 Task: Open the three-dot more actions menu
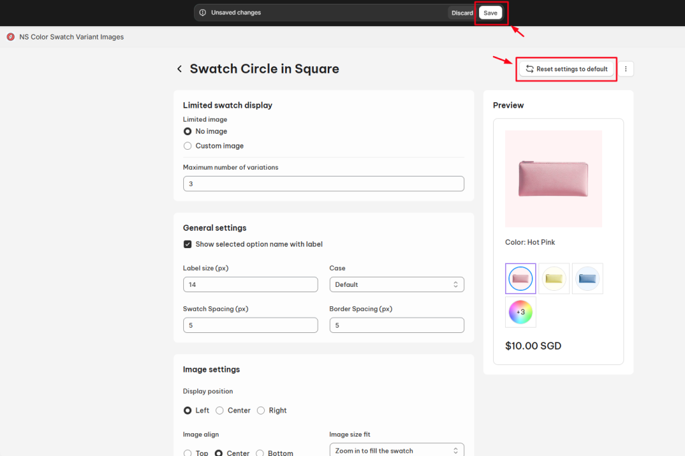(x=625, y=69)
